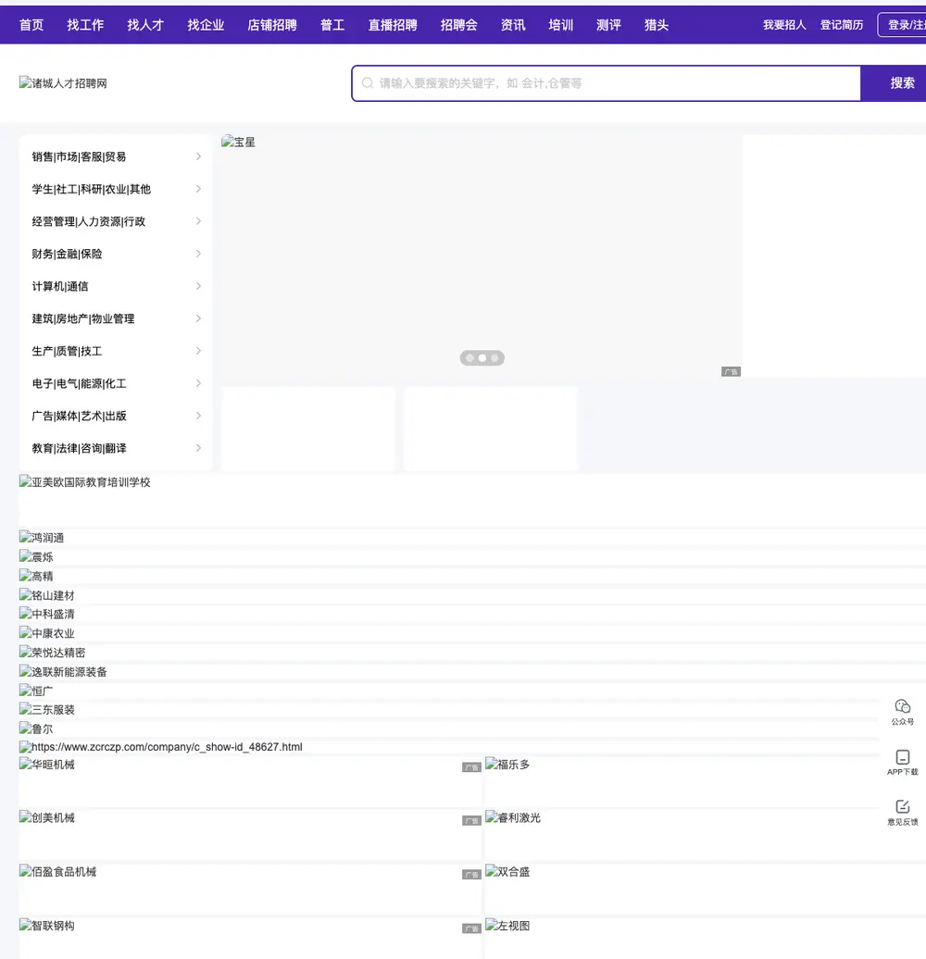Expand 电子|电气|能源|化工 category
The image size is (926, 959).
116,383
